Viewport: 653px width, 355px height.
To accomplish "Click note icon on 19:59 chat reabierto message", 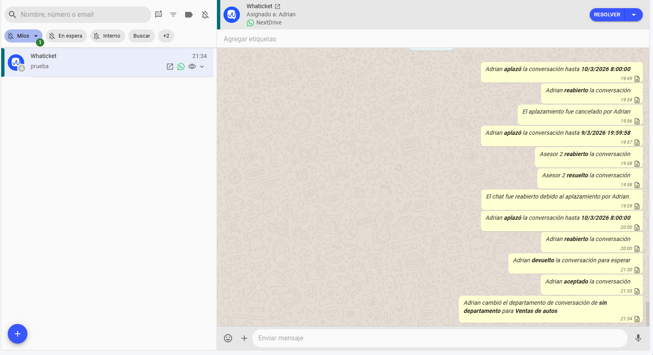I will (637, 206).
